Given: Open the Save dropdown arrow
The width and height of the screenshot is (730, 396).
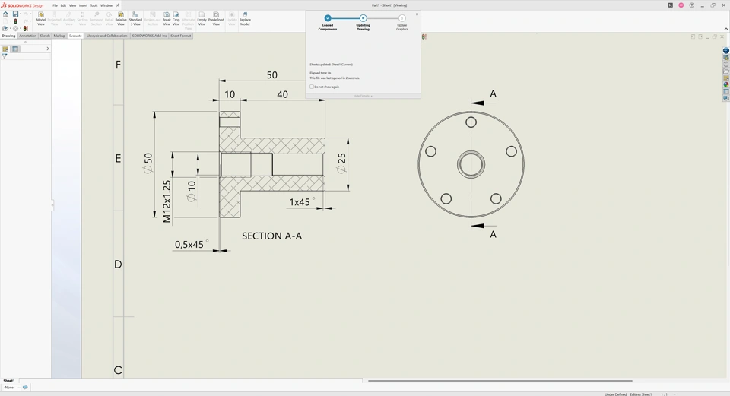Looking at the screenshot, I should pyautogui.click(x=21, y=14).
